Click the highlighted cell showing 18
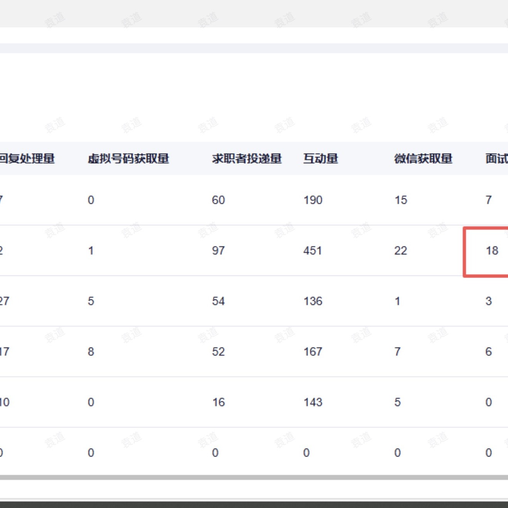 [492, 251]
